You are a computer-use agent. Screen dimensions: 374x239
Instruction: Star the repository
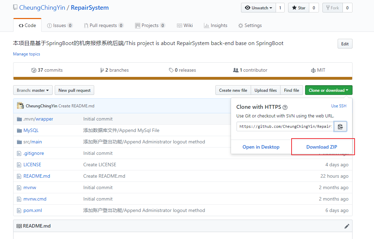click(299, 8)
